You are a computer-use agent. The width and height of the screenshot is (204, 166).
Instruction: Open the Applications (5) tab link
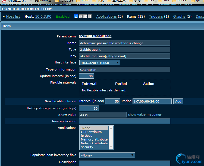106,17
